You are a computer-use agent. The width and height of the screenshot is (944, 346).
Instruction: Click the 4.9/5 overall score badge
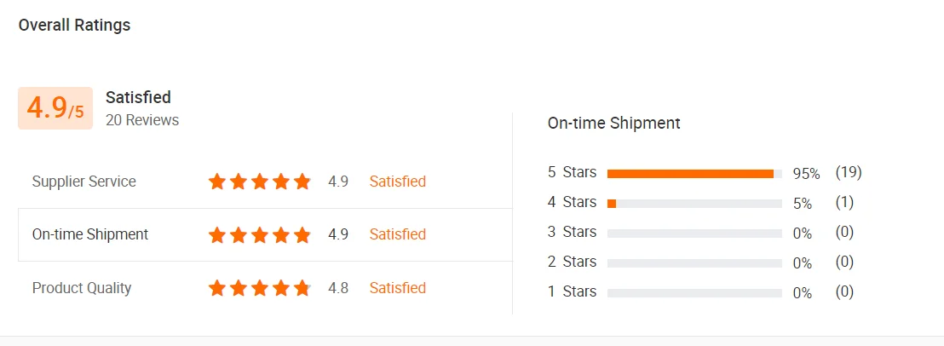coord(55,108)
